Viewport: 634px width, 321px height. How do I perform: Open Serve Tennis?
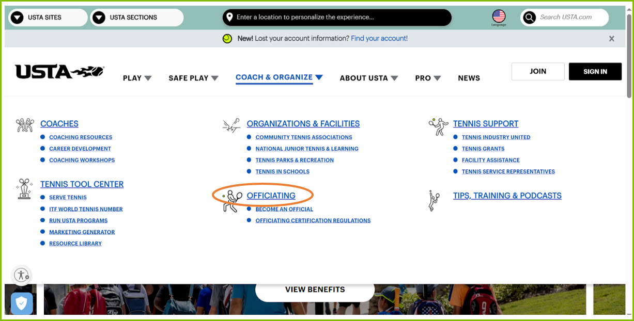point(68,198)
